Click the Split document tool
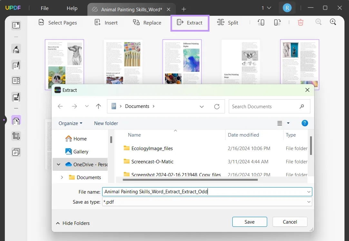 pos(228,23)
